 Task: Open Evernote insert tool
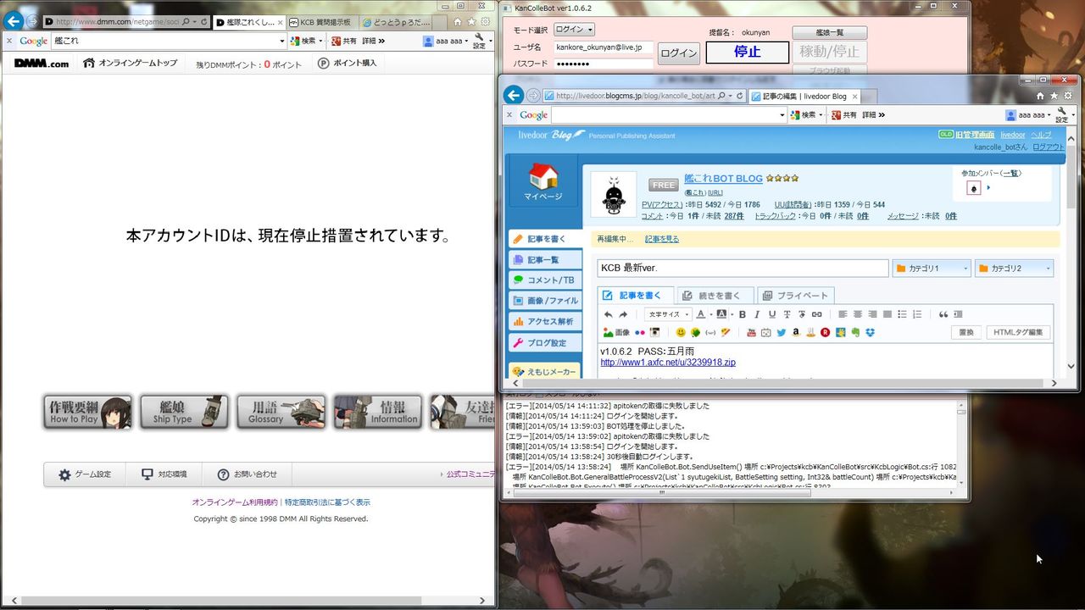[854, 332]
